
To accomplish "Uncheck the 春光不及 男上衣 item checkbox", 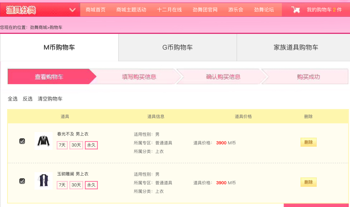I will click(22, 141).
